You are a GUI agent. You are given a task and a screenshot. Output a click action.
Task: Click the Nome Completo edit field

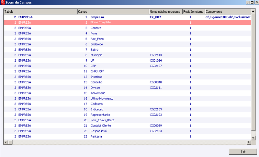[119, 22]
